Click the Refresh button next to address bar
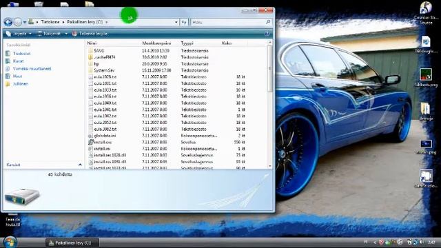Screen dimensions: 441x248 [x=184, y=22]
